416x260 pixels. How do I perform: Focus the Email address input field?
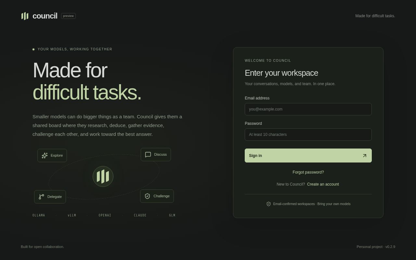pos(308,109)
